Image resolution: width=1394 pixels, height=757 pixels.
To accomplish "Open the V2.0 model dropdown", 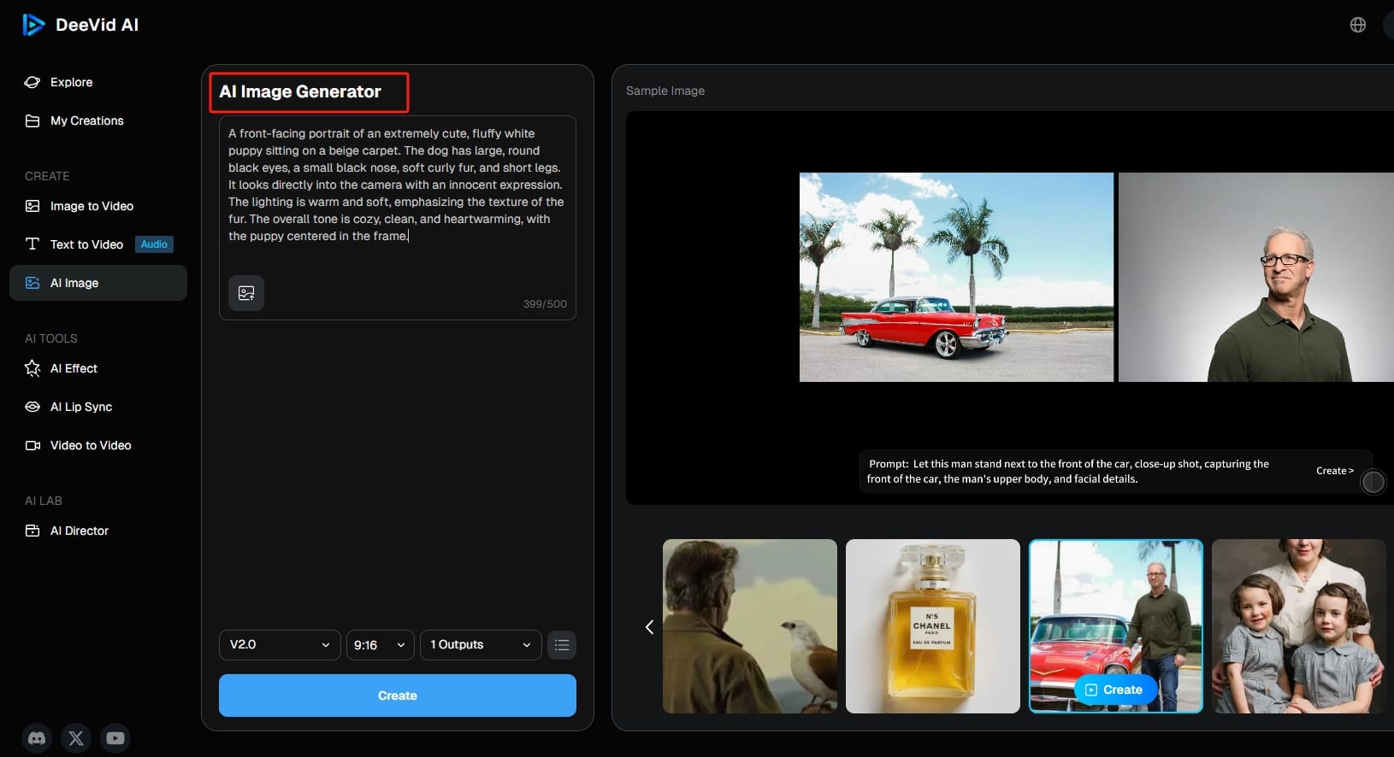I will coord(280,645).
